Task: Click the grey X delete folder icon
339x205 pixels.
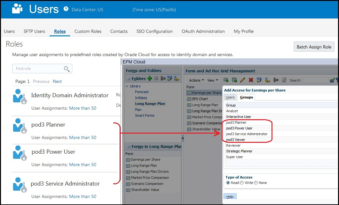Action: pyautogui.click(x=156, y=78)
